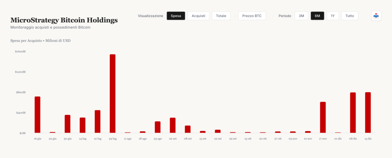392x158 pixels.
Task: Click the 25 ago bar
Action: click(157, 127)
